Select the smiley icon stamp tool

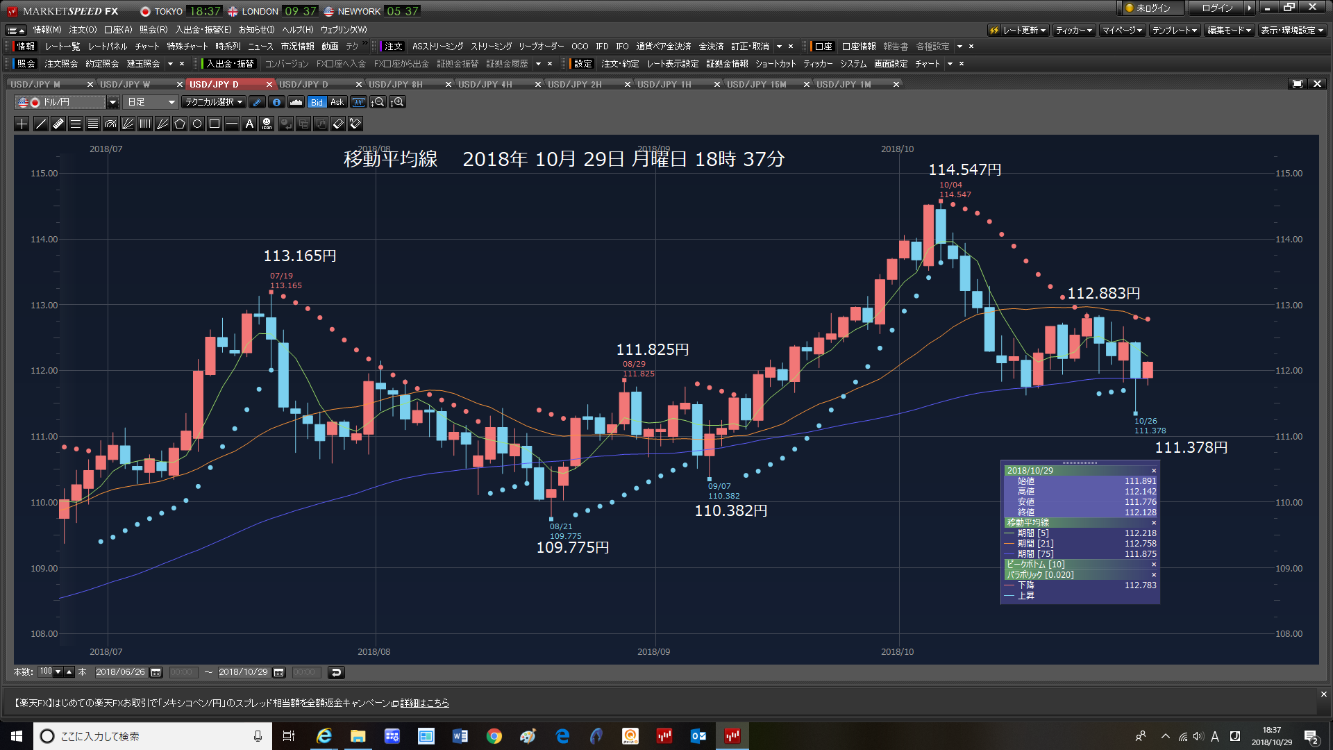pos(267,124)
